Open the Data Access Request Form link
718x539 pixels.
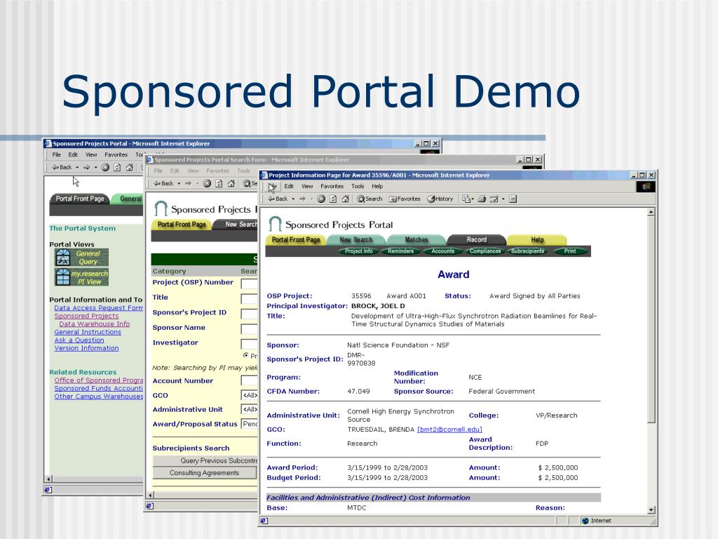tap(98, 308)
